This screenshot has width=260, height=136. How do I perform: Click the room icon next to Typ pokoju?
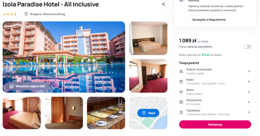tap(181, 113)
